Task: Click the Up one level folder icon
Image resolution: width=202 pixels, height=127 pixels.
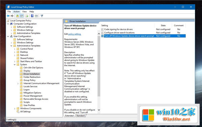Action: point(18,16)
